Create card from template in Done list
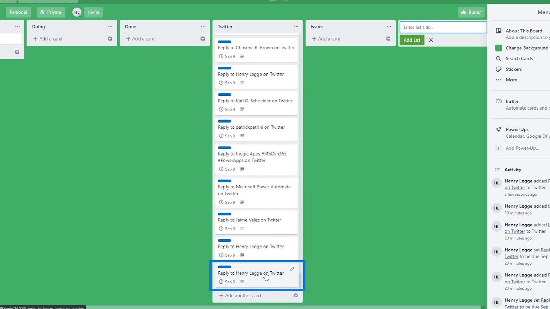This screenshot has height=309, width=550. pyautogui.click(x=202, y=38)
